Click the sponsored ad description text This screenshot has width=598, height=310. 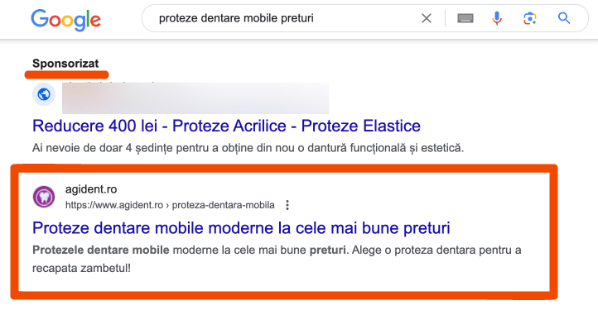point(248,148)
